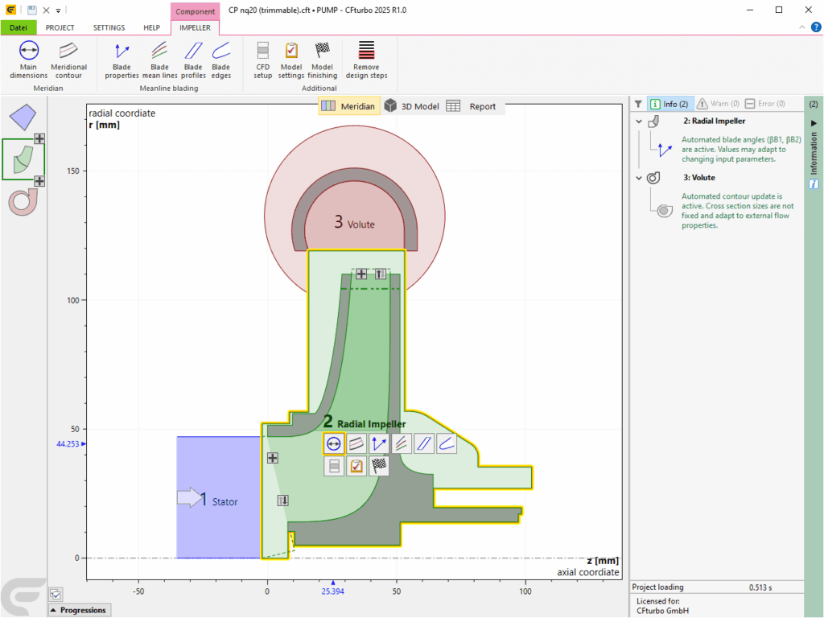Click Remove design steps

366,60
